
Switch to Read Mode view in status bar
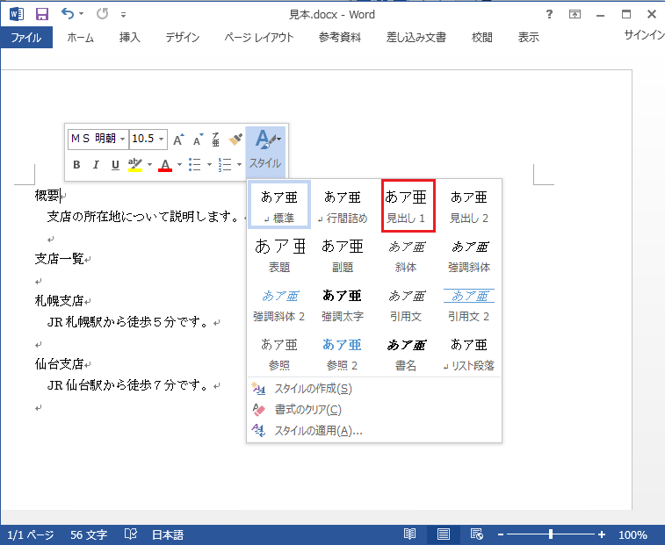pos(409,534)
